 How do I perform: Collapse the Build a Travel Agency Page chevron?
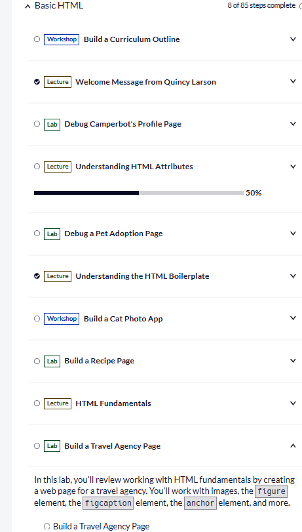pos(293,445)
